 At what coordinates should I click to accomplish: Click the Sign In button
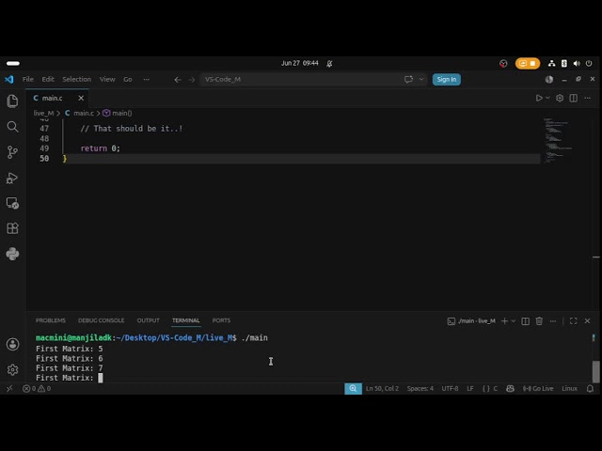pyautogui.click(x=447, y=79)
